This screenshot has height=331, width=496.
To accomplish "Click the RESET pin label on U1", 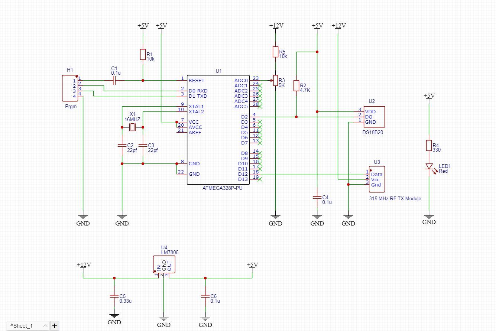I will click(x=197, y=80).
